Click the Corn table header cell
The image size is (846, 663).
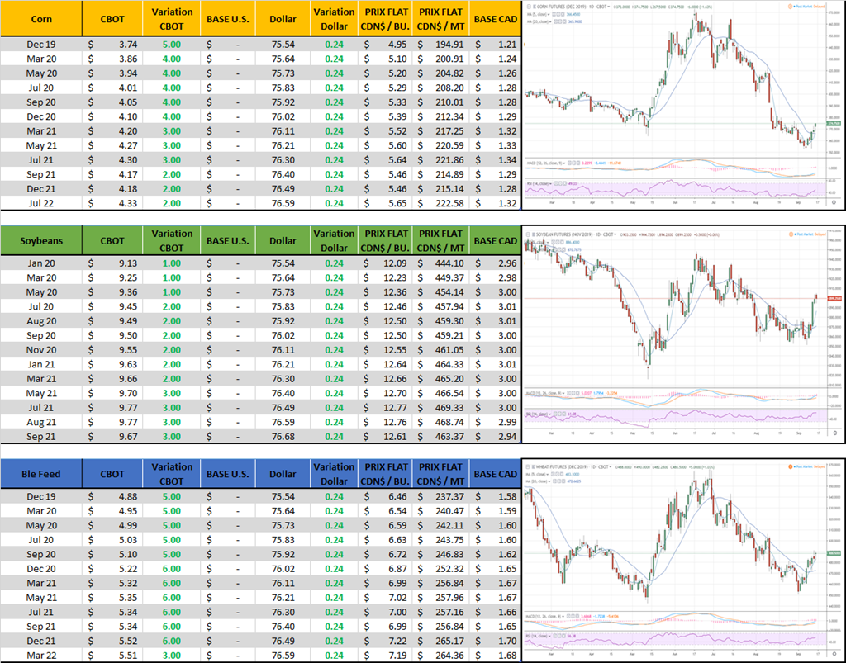coord(41,18)
